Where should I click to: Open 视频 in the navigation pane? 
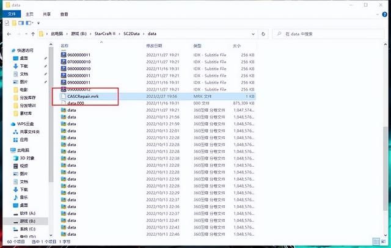tap(24, 166)
